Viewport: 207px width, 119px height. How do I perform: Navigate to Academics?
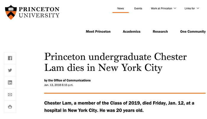pos(132,32)
